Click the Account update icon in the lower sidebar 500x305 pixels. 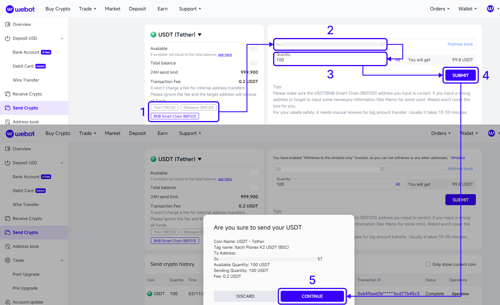tap(8, 302)
